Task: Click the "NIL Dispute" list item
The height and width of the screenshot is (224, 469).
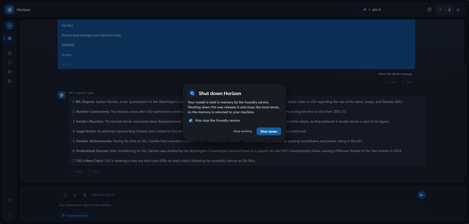Action: tap(238, 102)
